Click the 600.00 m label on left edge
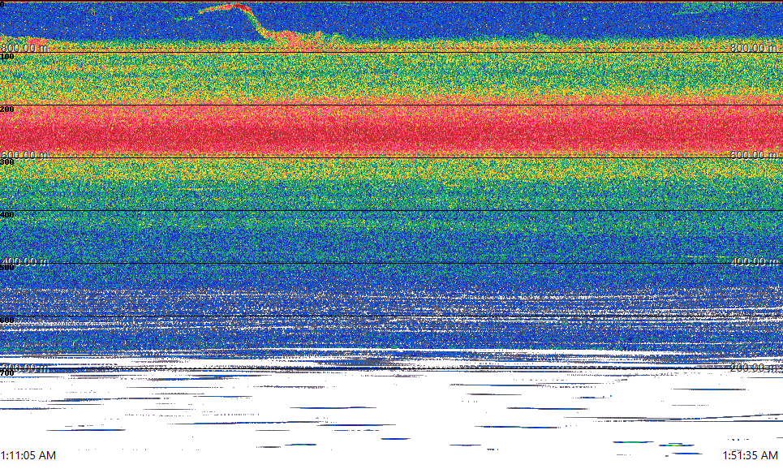This screenshot has width=783, height=469. [24, 155]
